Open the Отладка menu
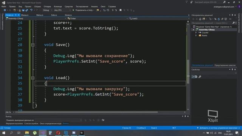The width and height of the screenshot is (242, 136). (47, 6)
